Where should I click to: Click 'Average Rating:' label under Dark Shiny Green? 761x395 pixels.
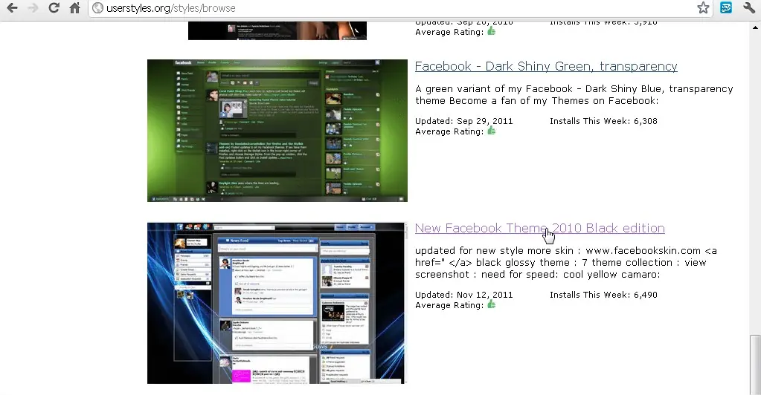[449, 132]
